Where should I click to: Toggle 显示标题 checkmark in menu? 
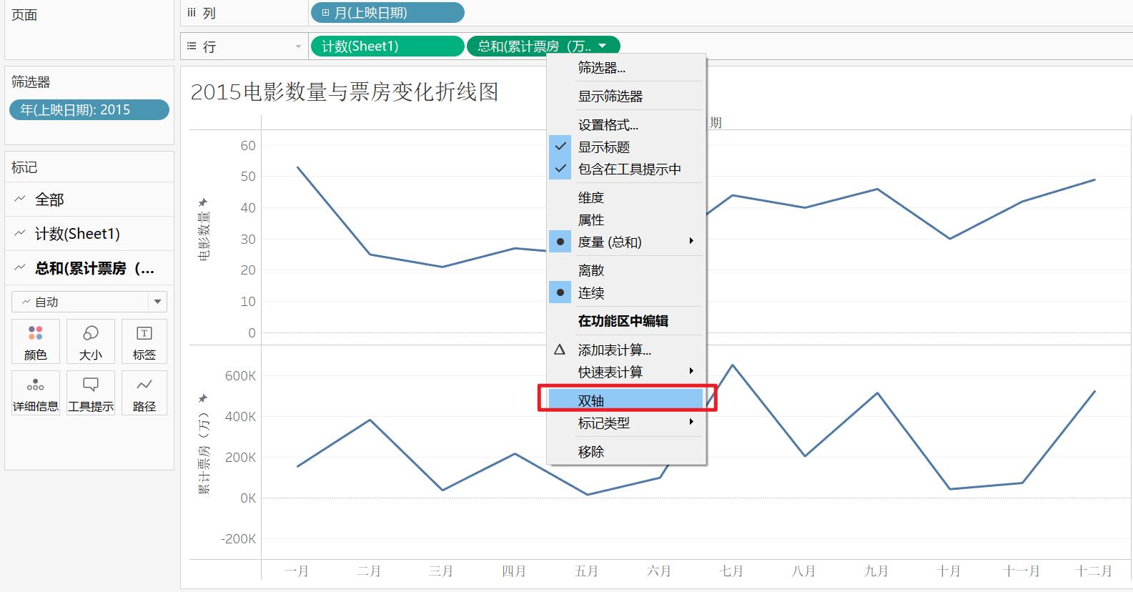[560, 147]
